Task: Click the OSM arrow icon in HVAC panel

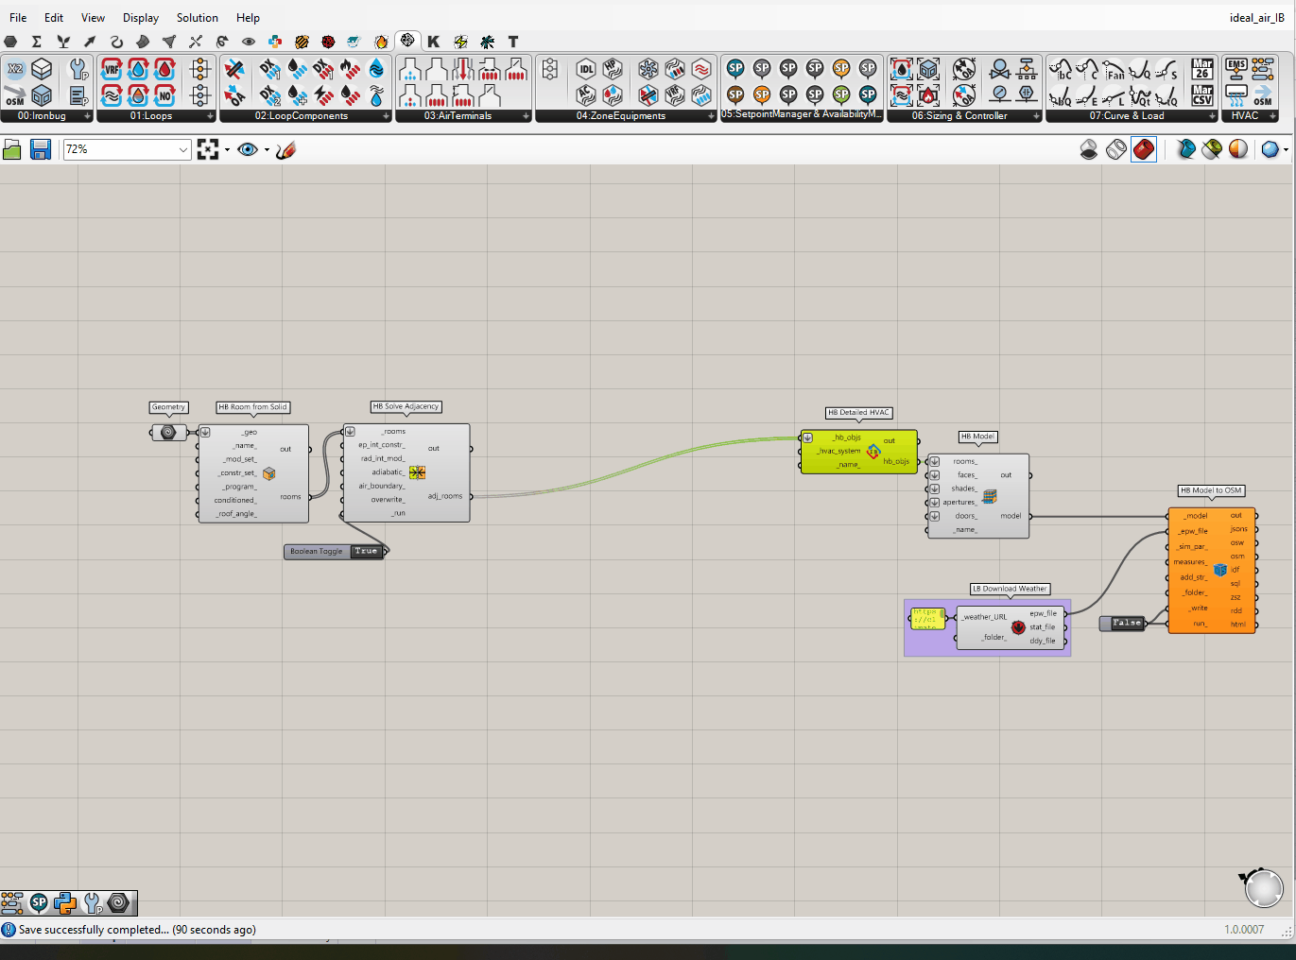Action: click(1263, 95)
